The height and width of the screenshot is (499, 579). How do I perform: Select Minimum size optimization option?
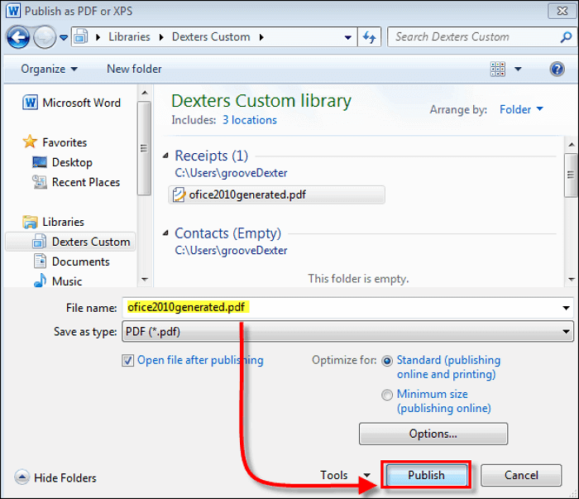(387, 396)
